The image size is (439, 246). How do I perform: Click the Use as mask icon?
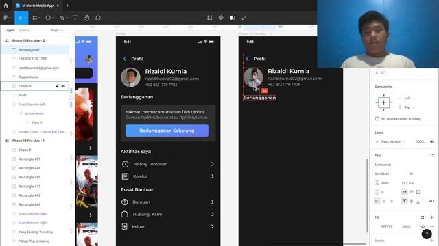(x=233, y=18)
